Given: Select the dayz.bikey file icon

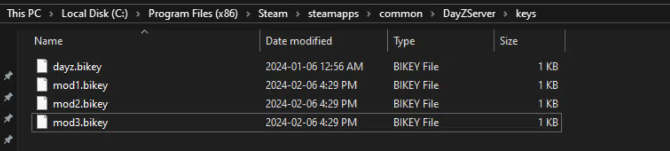Looking at the screenshot, I should [42, 66].
